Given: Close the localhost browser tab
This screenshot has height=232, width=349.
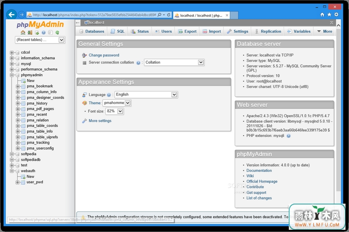Looking at the screenshot, I should point(227,15).
